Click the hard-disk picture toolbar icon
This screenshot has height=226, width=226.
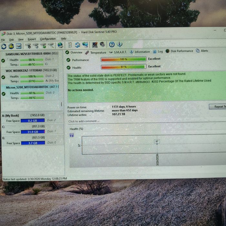pos(19,46)
